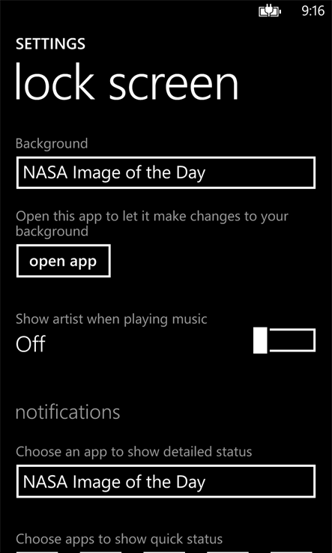Tap the Choose apps to show quick status label
332x553 pixels.
(119, 539)
